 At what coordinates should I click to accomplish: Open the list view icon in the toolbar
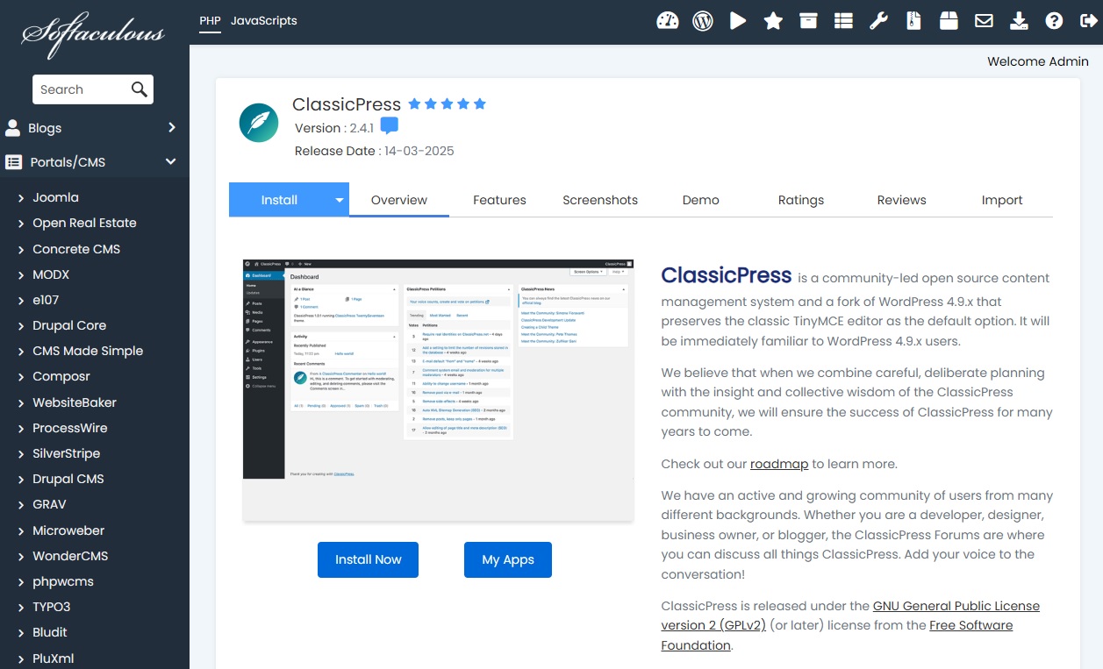(843, 20)
